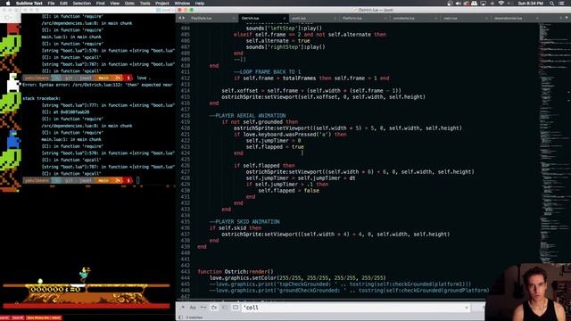Toggle regular expression search in find bar
This screenshot has width=571, height=321.
tap(183, 308)
